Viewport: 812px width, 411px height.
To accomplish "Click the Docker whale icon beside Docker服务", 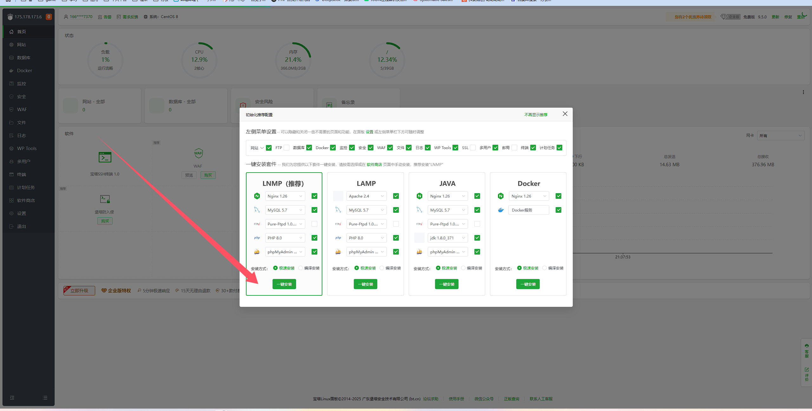I will tap(501, 210).
